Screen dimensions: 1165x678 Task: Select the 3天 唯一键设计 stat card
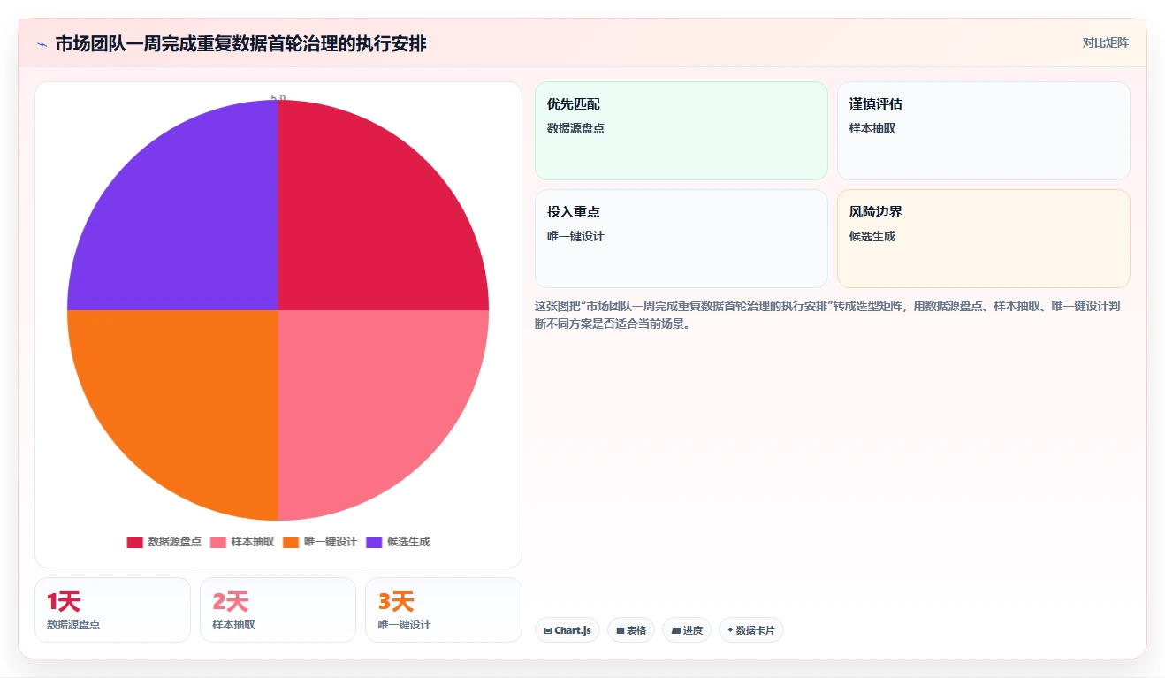click(x=444, y=610)
